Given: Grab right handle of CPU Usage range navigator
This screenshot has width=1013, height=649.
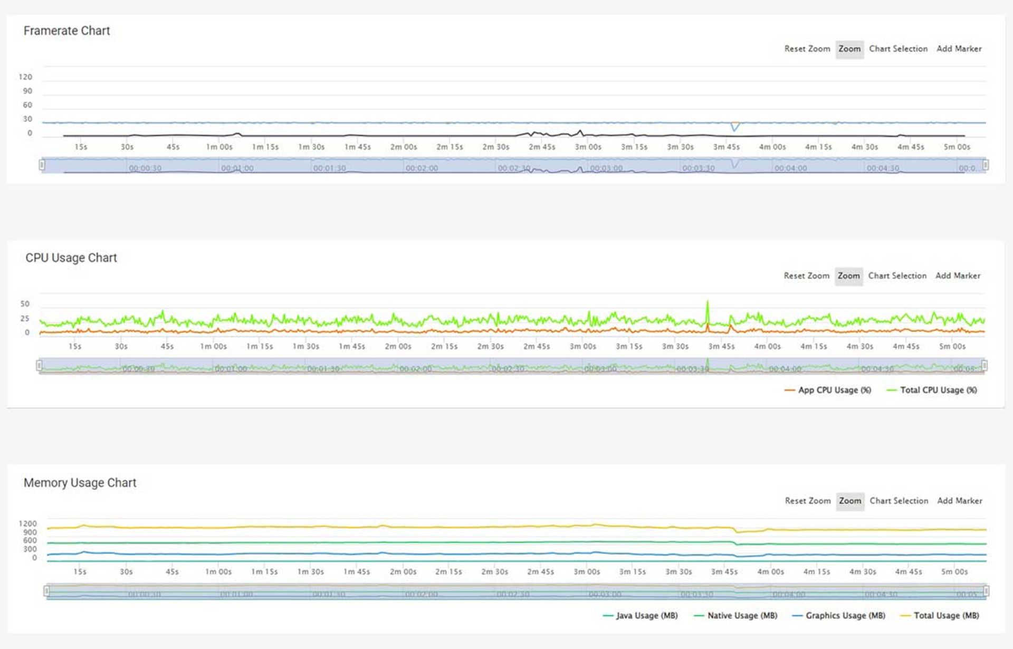Looking at the screenshot, I should 985,365.
